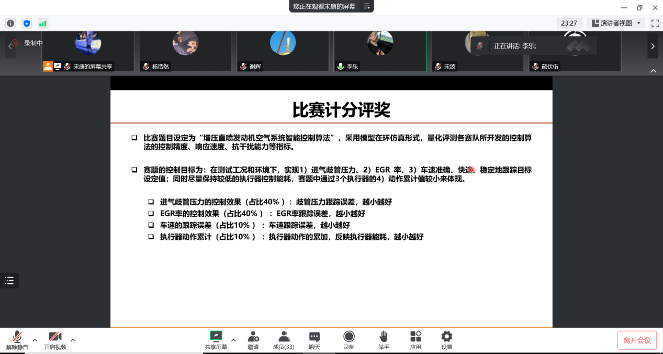Click the 举手 raise hand icon
Viewport: 663px width, 354px height.
pyautogui.click(x=384, y=339)
